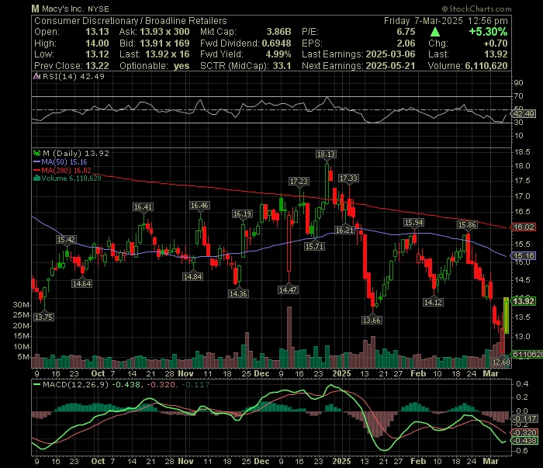This screenshot has height=468, width=543.
Task: Click the Mkt Cap value 3.86B
Action: click(x=278, y=32)
